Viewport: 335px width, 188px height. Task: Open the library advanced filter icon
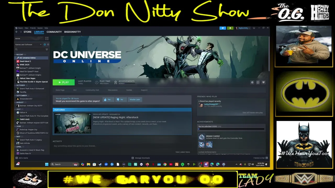[47, 49]
